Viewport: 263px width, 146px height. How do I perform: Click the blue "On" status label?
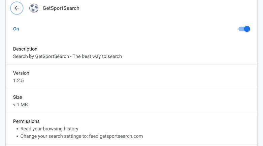[x=16, y=29]
